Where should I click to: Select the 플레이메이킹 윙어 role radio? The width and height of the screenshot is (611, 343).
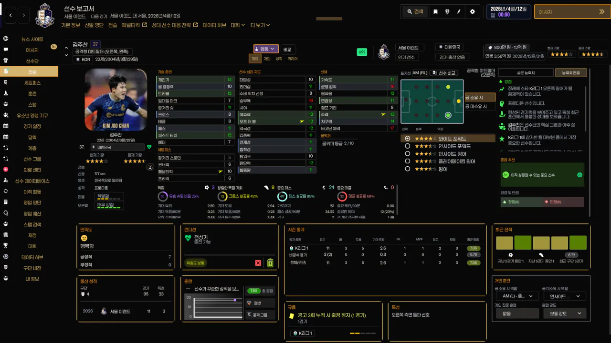pyautogui.click(x=407, y=161)
